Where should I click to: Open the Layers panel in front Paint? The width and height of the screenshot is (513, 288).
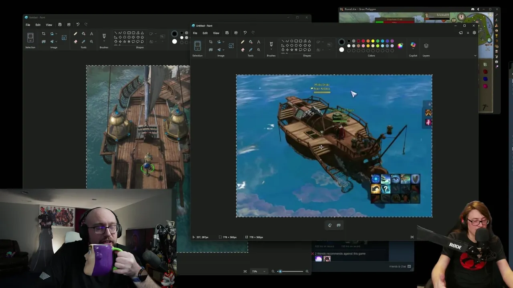click(x=426, y=46)
